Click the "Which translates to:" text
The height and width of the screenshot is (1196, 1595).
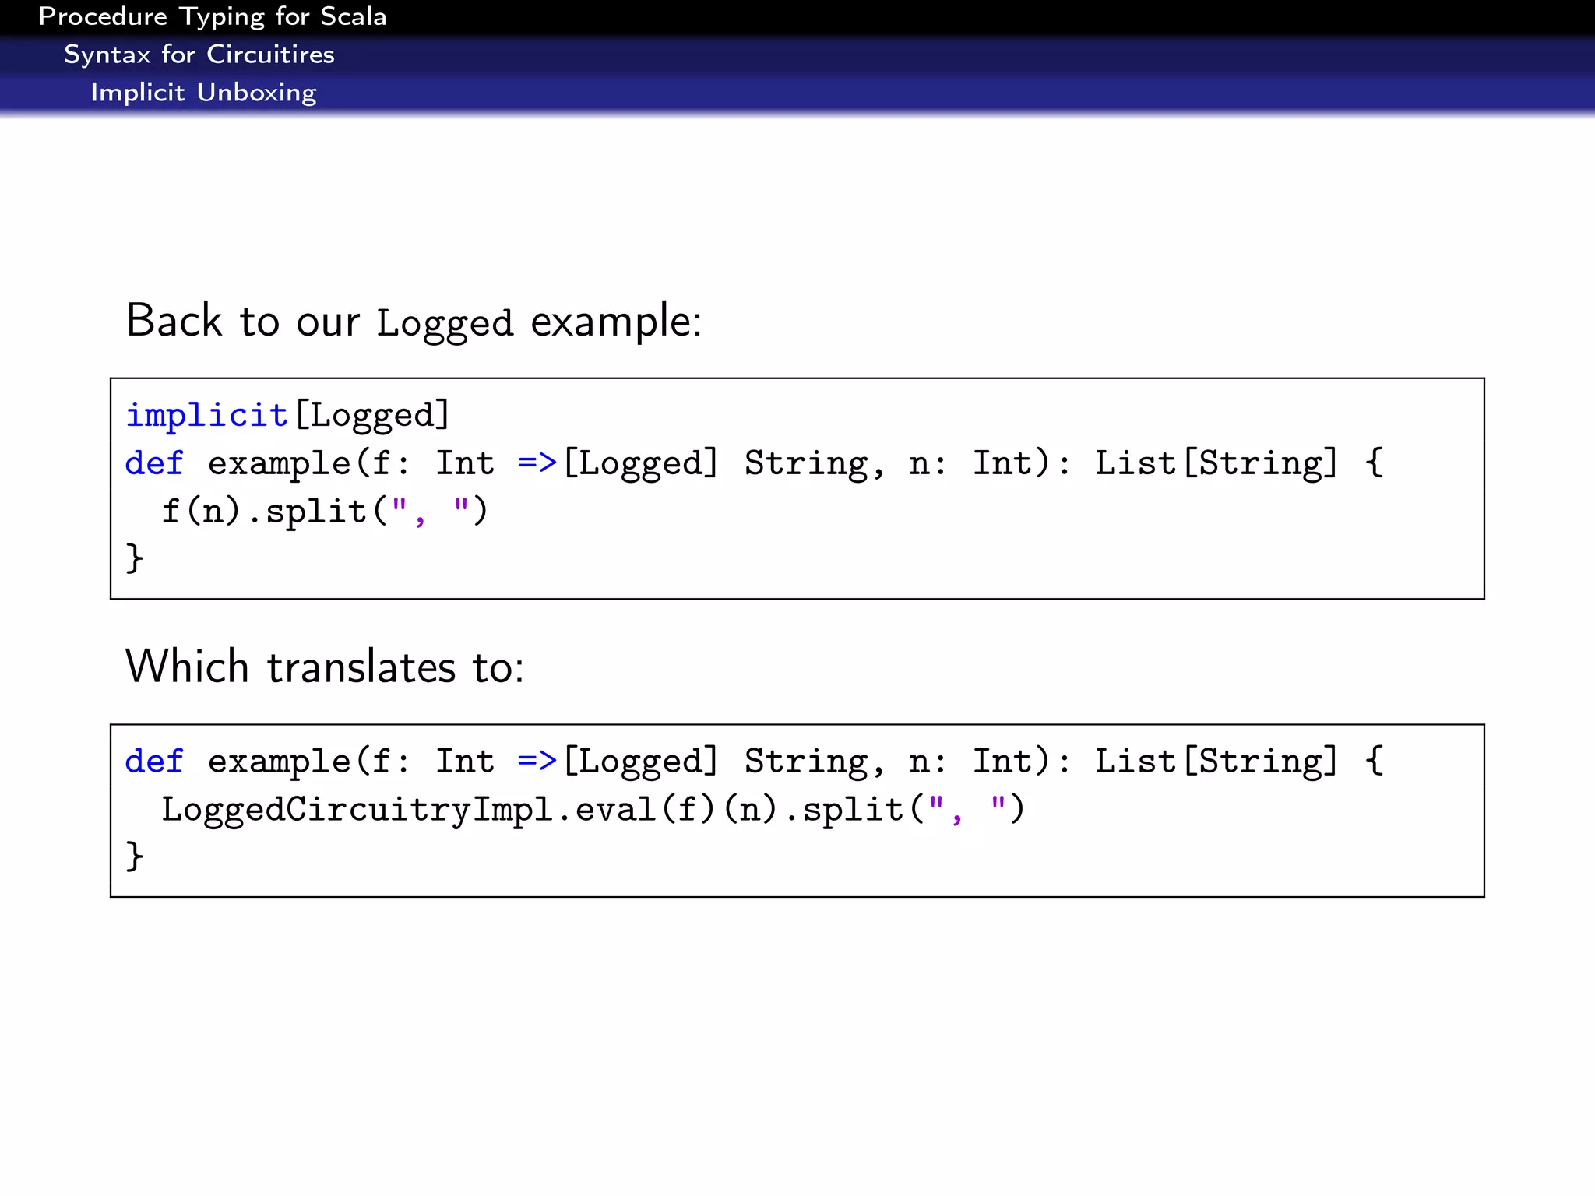point(325,667)
